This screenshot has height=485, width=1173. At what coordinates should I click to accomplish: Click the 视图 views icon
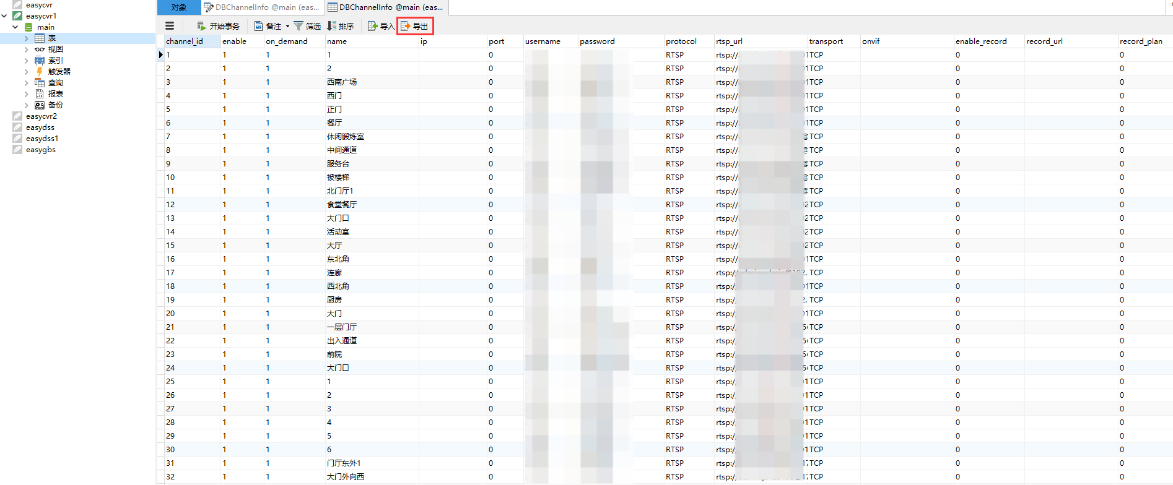40,49
